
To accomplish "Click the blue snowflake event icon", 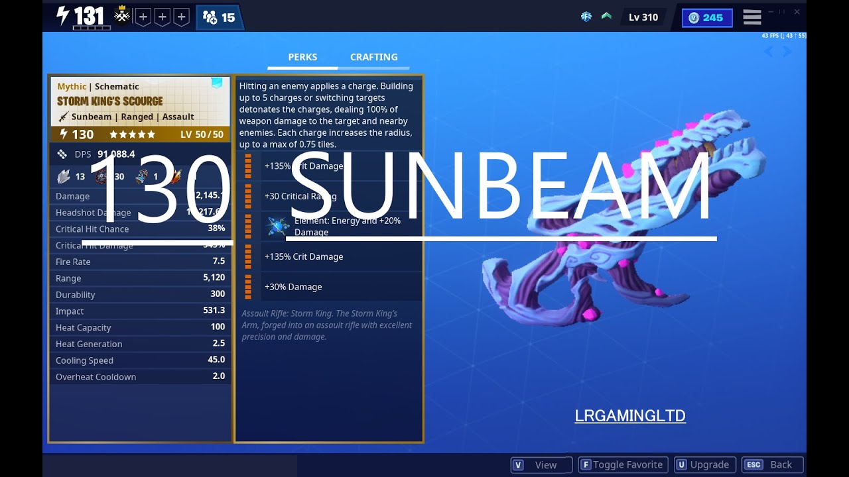I will [586, 17].
